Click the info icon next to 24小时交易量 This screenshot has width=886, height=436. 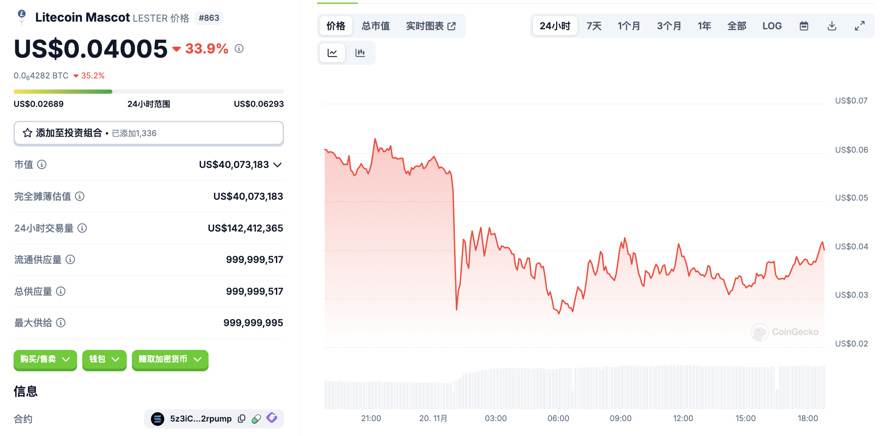[82, 228]
